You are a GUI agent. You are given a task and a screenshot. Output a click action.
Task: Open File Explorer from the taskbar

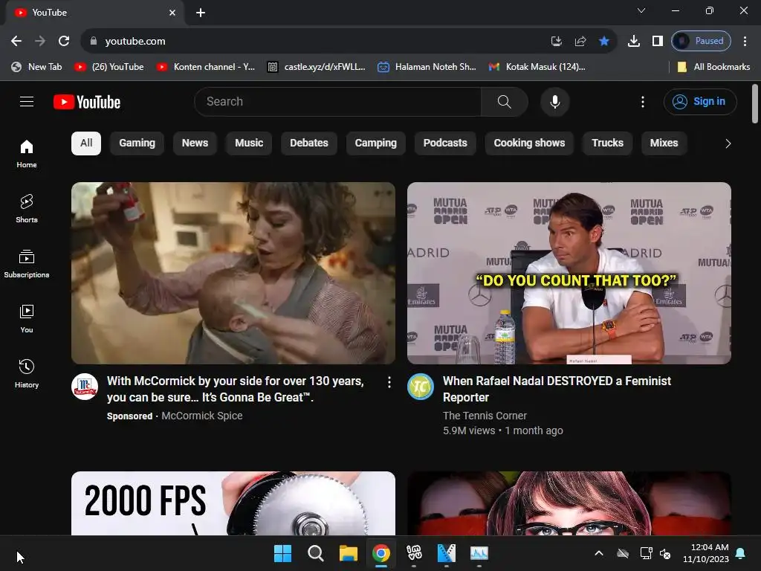tap(349, 553)
